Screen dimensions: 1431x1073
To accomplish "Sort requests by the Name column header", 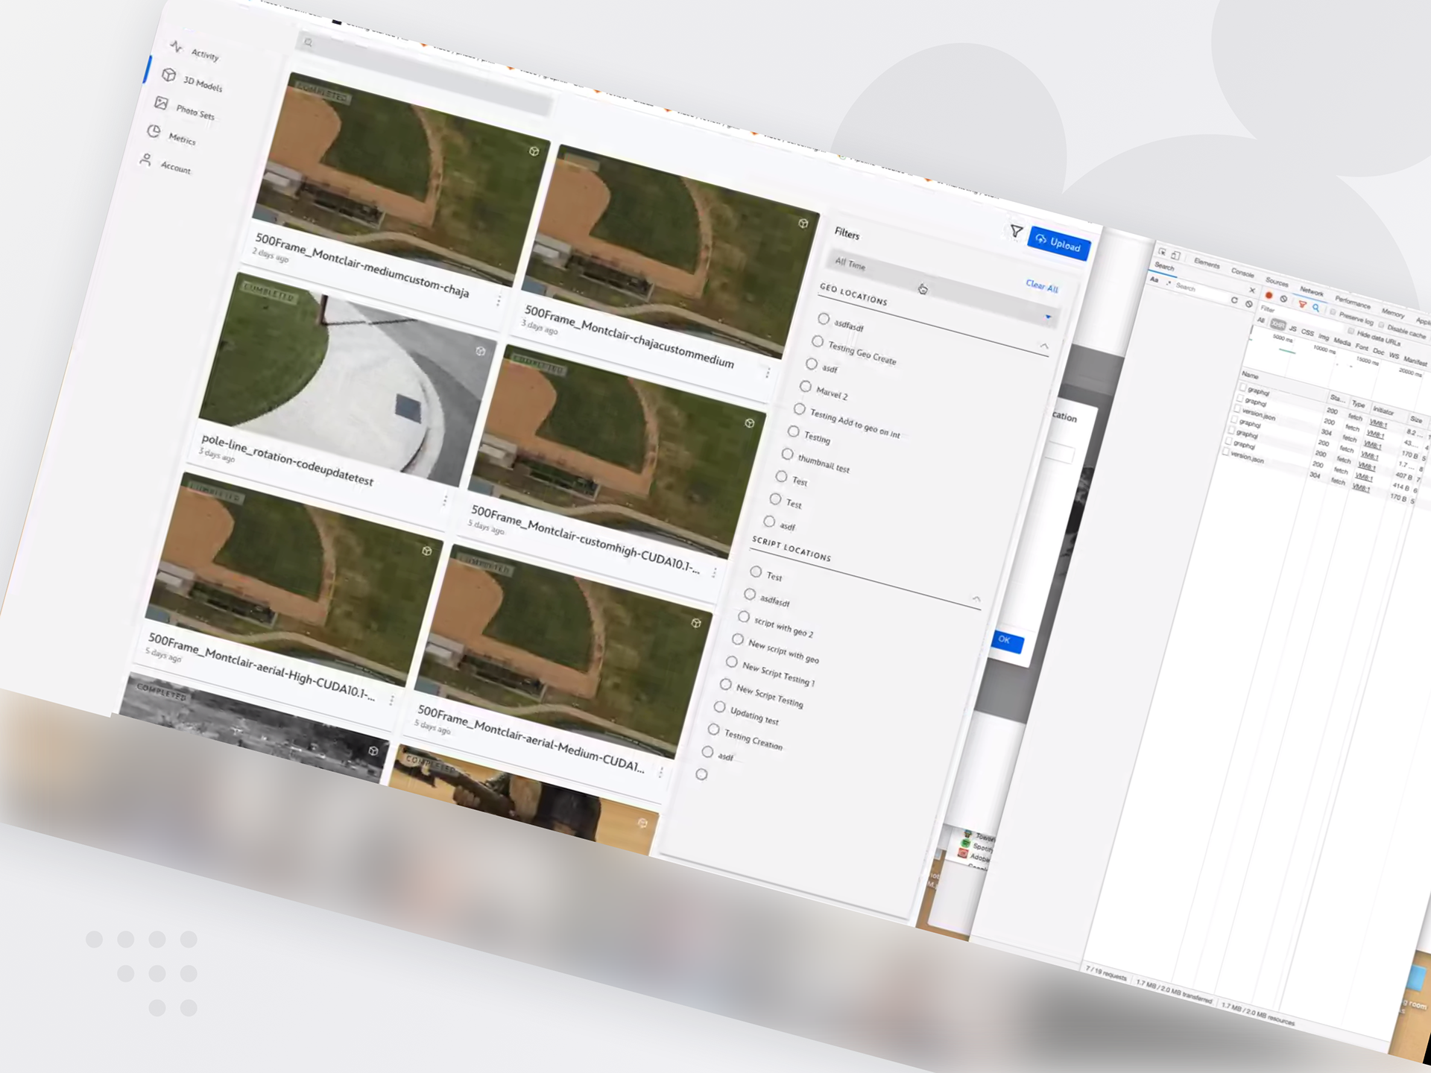I will [1251, 376].
